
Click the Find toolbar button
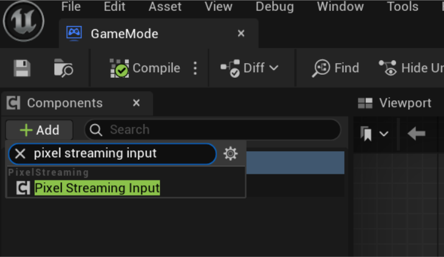tap(336, 68)
